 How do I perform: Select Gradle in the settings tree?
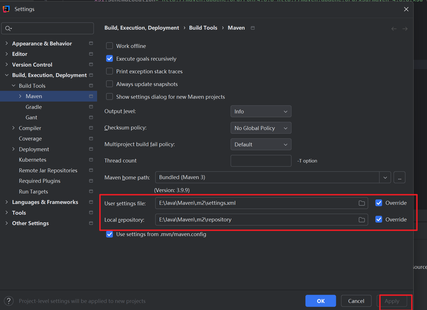click(x=34, y=107)
